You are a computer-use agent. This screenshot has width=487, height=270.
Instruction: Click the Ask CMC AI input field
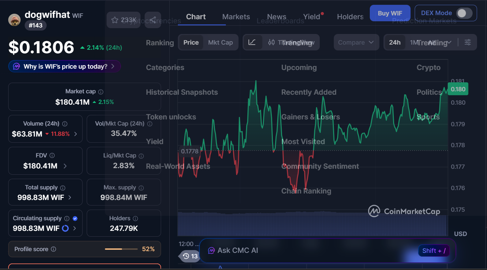pos(308,250)
